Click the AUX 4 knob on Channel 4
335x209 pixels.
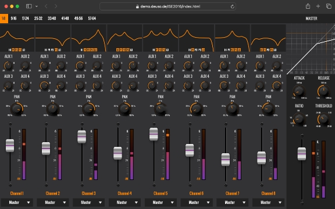pos(133,85)
